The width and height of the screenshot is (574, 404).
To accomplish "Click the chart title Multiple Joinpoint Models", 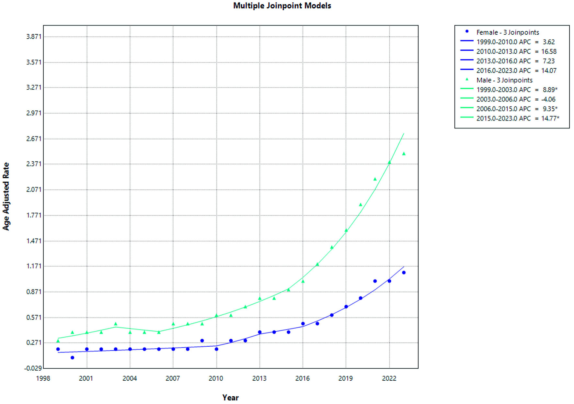I will click(282, 6).
